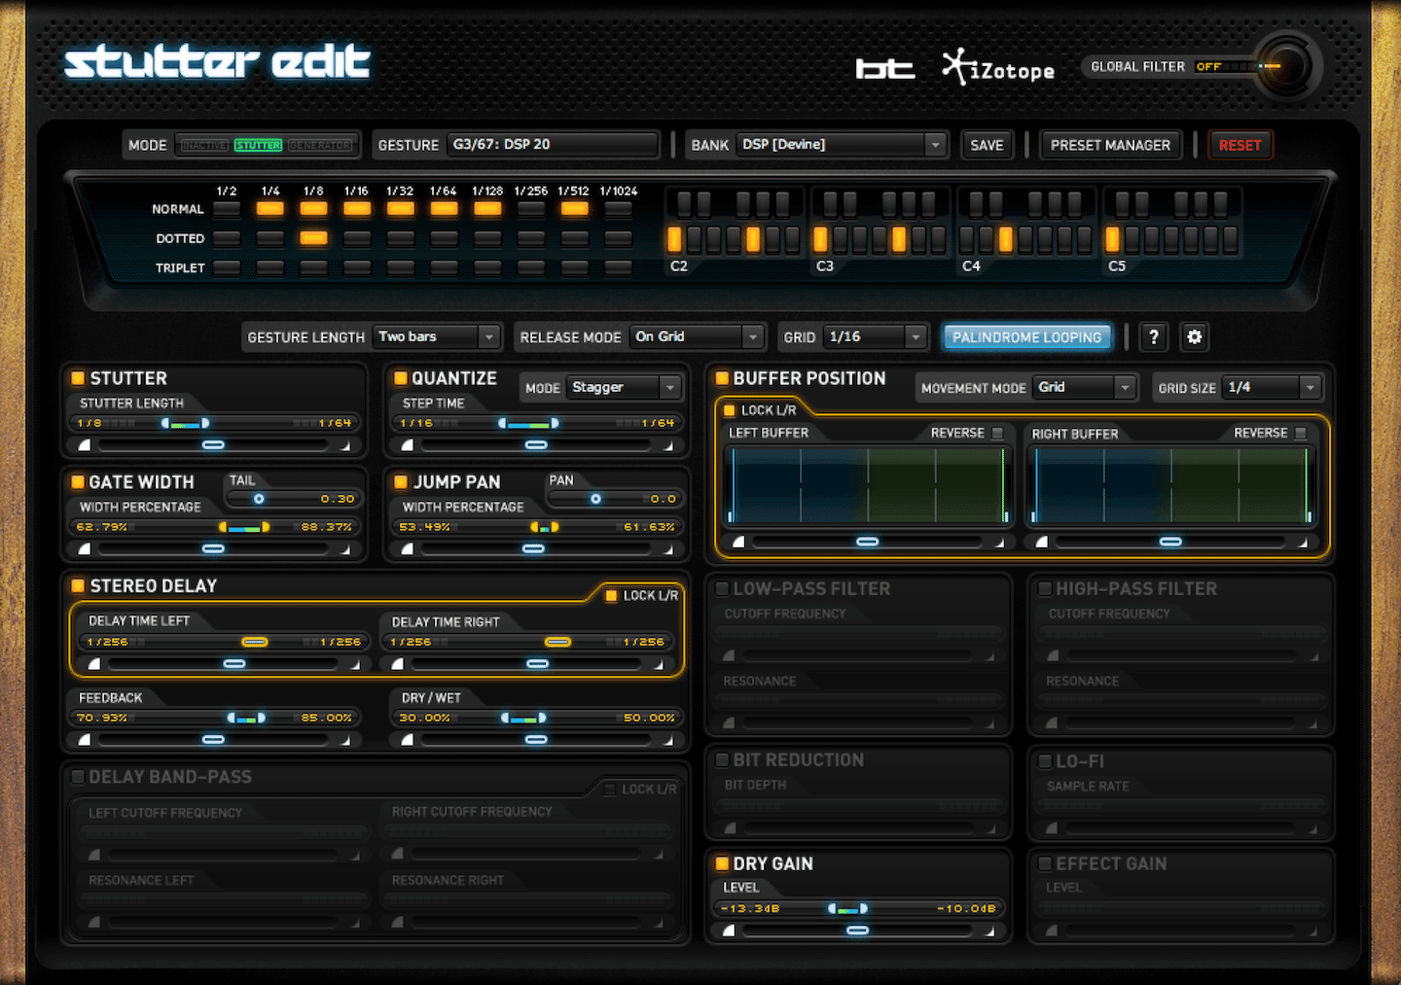Open the Preset Manager
The height and width of the screenshot is (985, 1401).
point(1110,145)
